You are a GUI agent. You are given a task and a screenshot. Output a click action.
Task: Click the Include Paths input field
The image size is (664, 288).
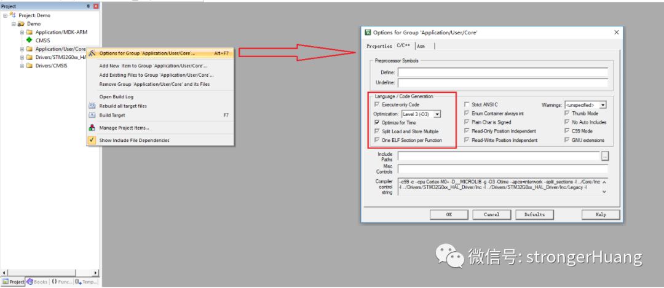click(499, 157)
